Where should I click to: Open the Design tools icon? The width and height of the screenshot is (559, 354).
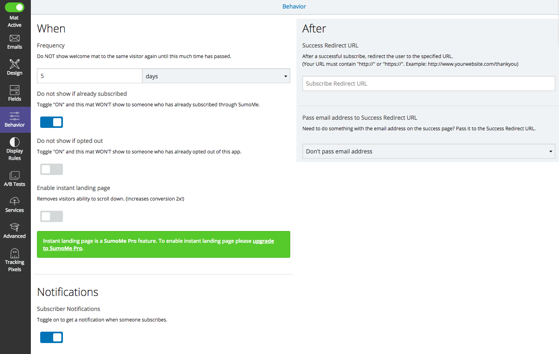click(15, 64)
